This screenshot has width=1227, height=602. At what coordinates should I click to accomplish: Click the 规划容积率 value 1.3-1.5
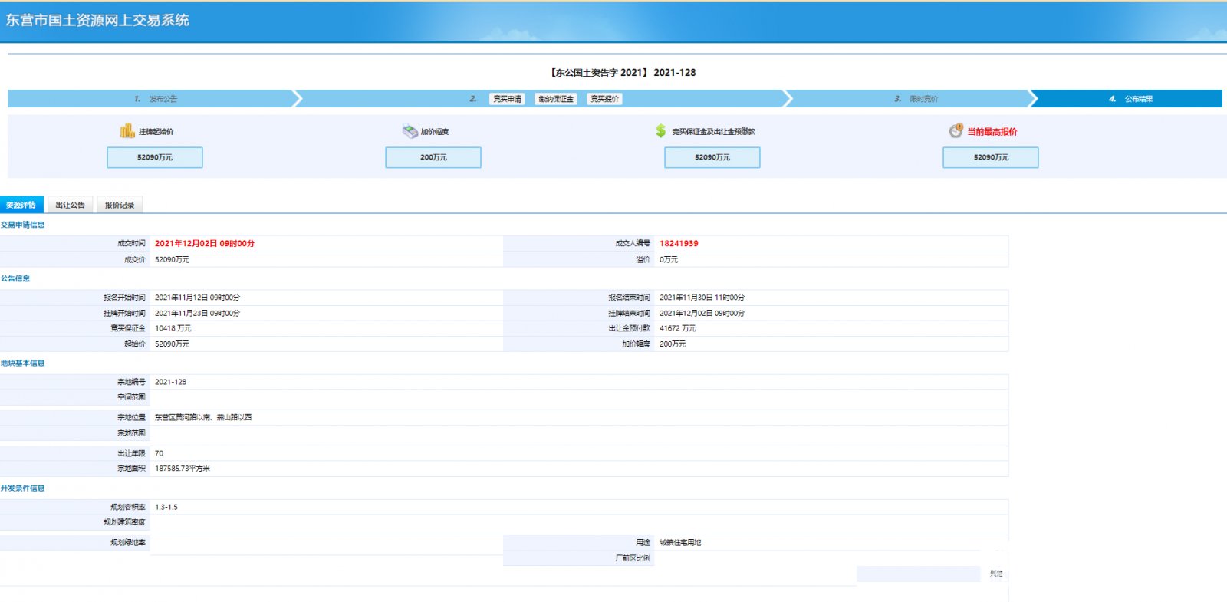point(166,507)
